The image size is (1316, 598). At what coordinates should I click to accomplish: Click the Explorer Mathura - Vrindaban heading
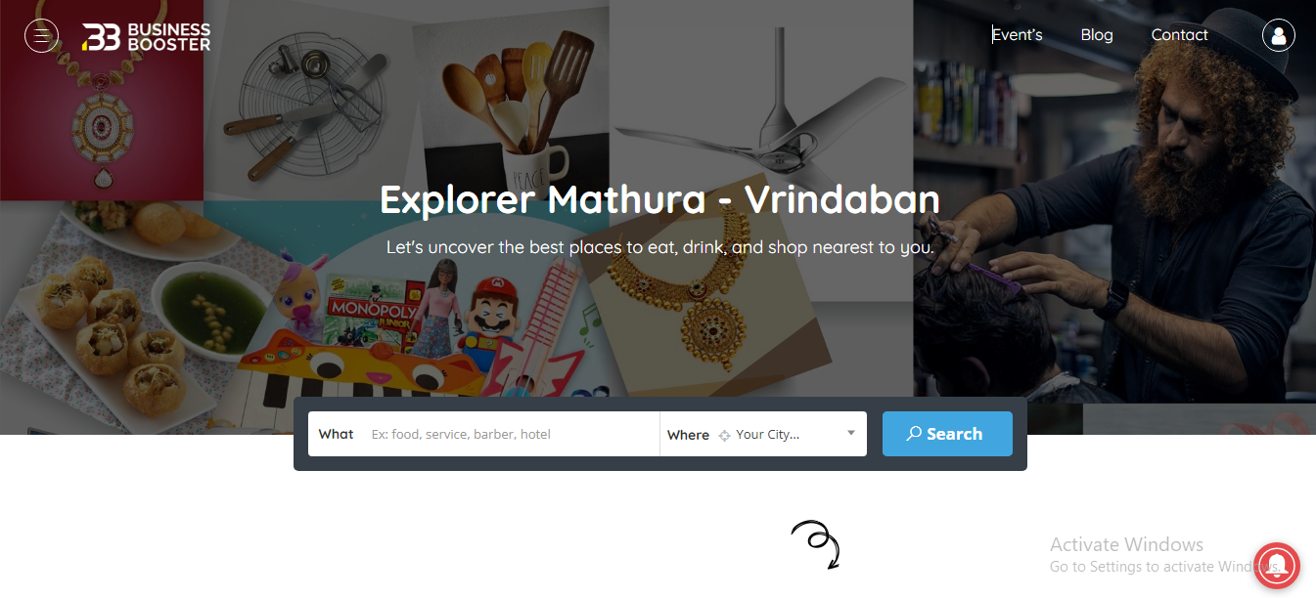coord(659,199)
